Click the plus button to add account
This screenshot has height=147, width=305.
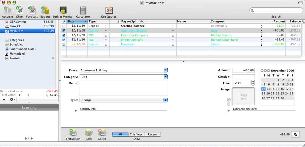[4, 99]
